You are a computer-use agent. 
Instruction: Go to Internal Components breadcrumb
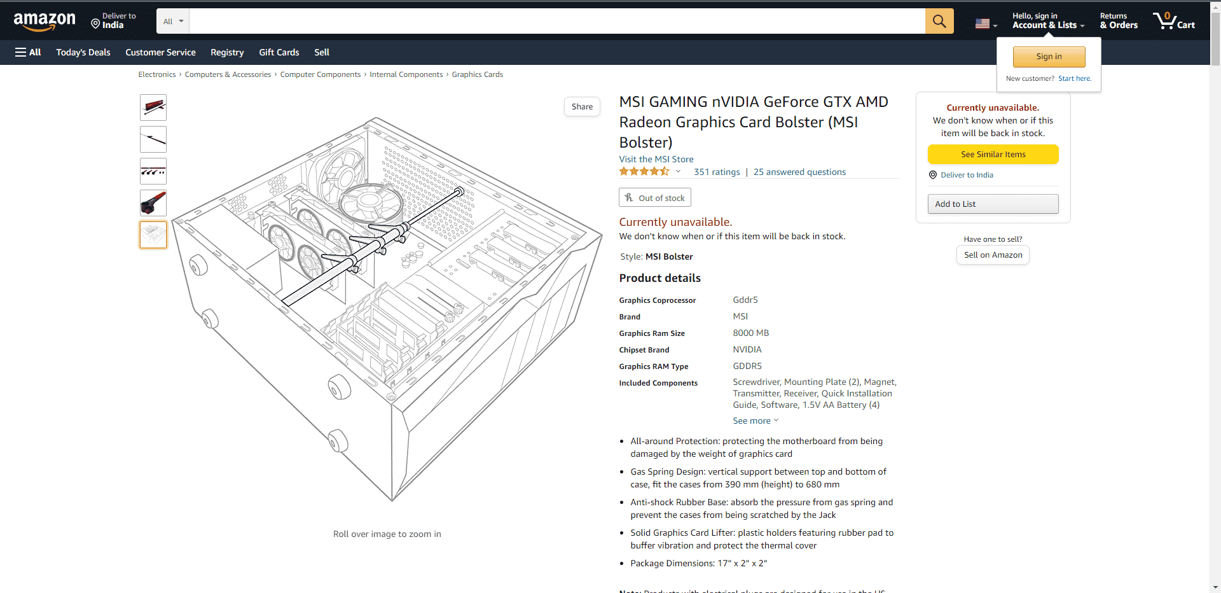pyautogui.click(x=406, y=74)
